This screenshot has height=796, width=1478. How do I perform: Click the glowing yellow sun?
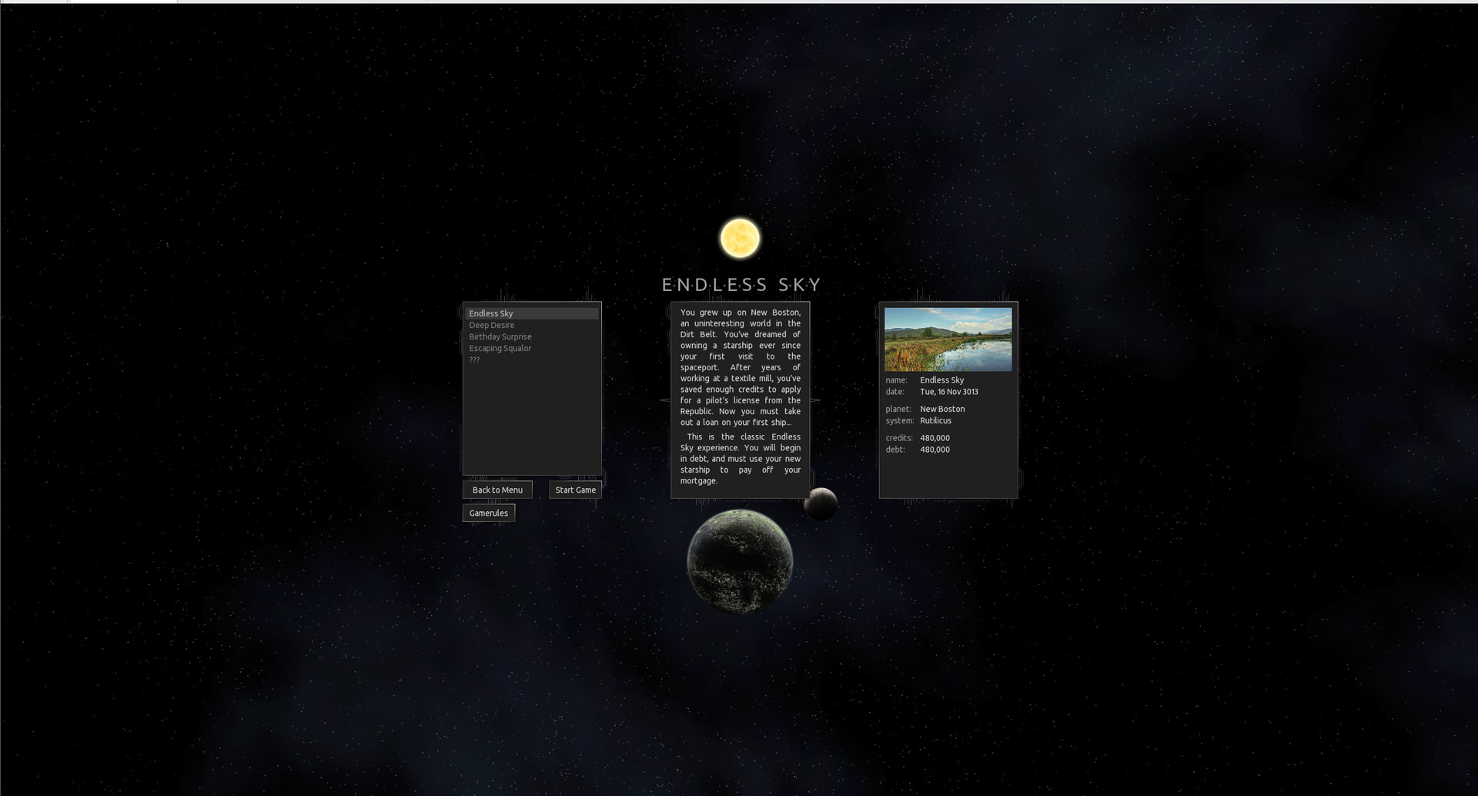coord(740,238)
